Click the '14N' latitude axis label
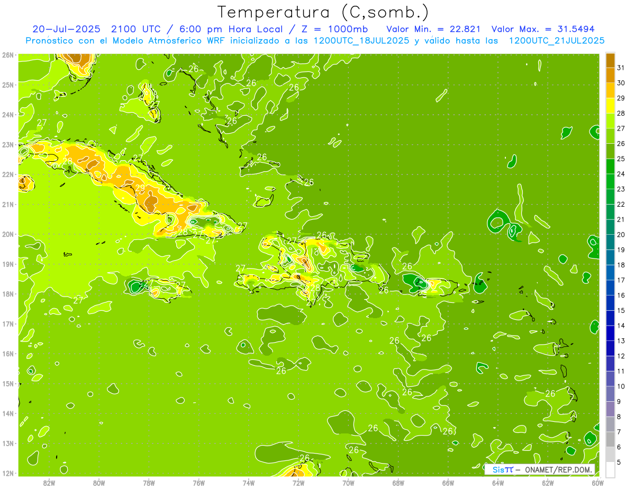635x490 pixels. [x=8, y=413]
